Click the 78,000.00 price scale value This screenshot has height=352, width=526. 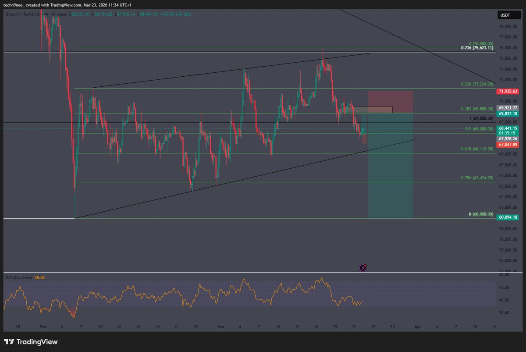pyautogui.click(x=508, y=26)
